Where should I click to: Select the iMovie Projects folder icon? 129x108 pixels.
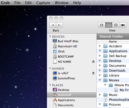[x=111, y=85]
